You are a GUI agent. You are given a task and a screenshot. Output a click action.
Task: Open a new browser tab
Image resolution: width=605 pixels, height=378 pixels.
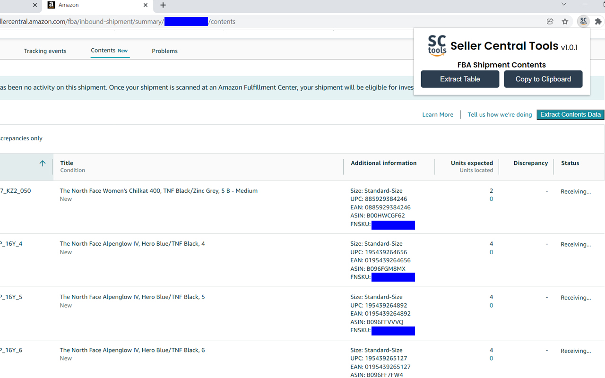(163, 5)
